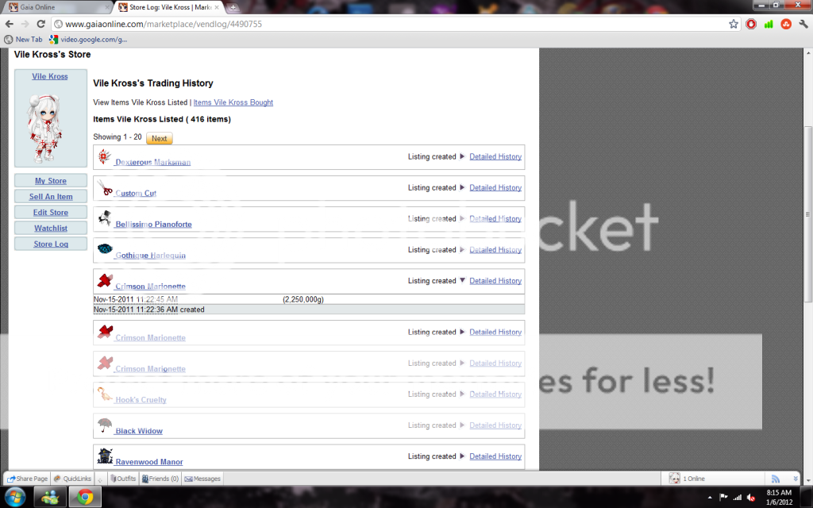Click the Dexterous Marksman item icon
Screen dimensions: 813x508
(x=104, y=156)
